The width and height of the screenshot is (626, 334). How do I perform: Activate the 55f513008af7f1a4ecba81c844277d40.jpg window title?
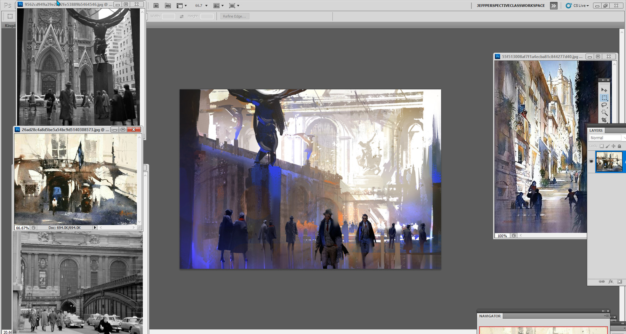tap(542, 56)
